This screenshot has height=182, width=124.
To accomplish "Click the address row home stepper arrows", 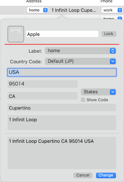I will 45,10.
